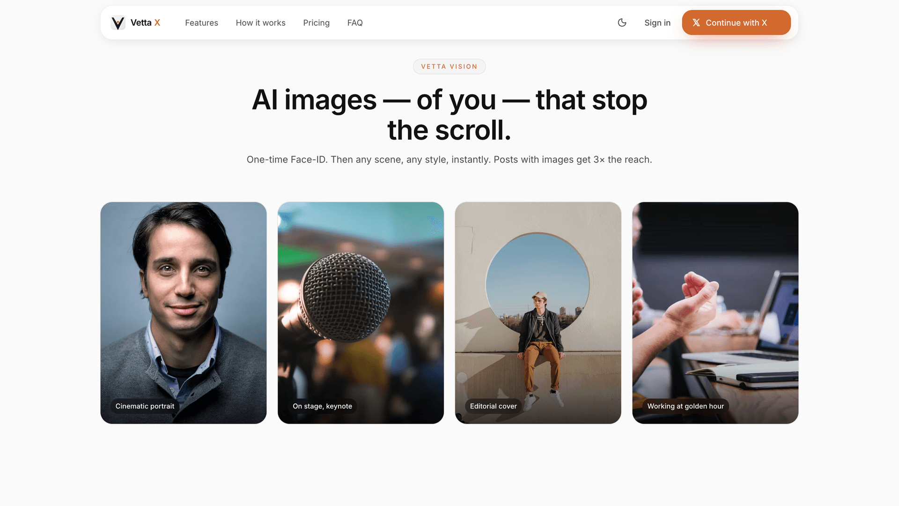Click the 'On stage, keynote' caption label

(x=322, y=406)
